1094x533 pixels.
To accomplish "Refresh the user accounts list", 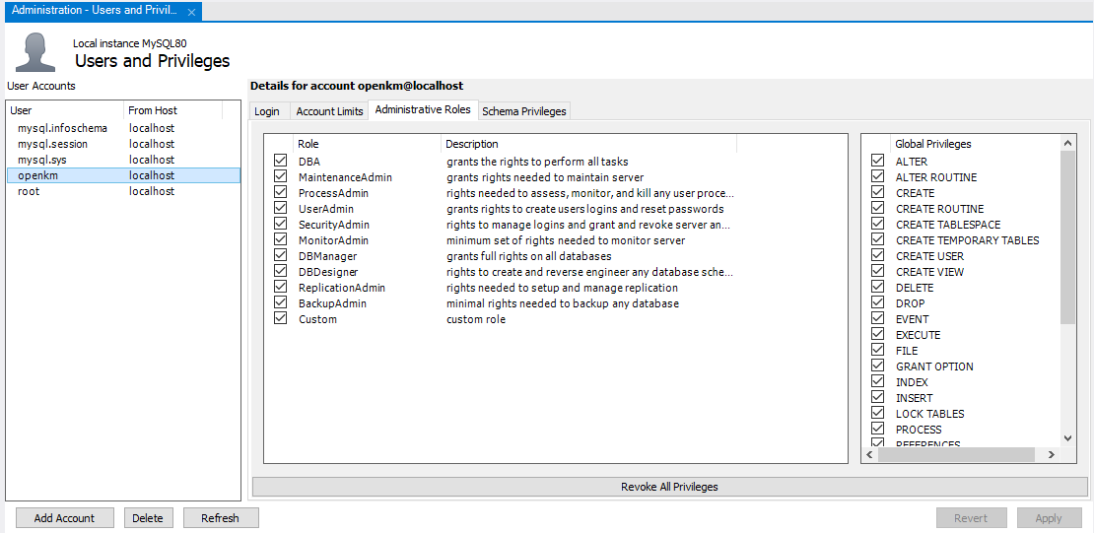I will tap(221, 518).
